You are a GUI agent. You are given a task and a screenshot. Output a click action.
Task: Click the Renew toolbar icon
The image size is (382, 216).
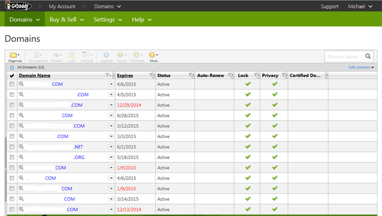pyautogui.click(x=122, y=57)
